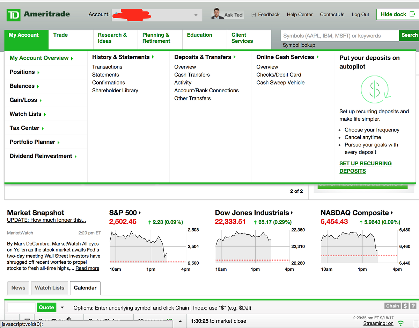Switch to the Watch Lists tab

pos(49,288)
